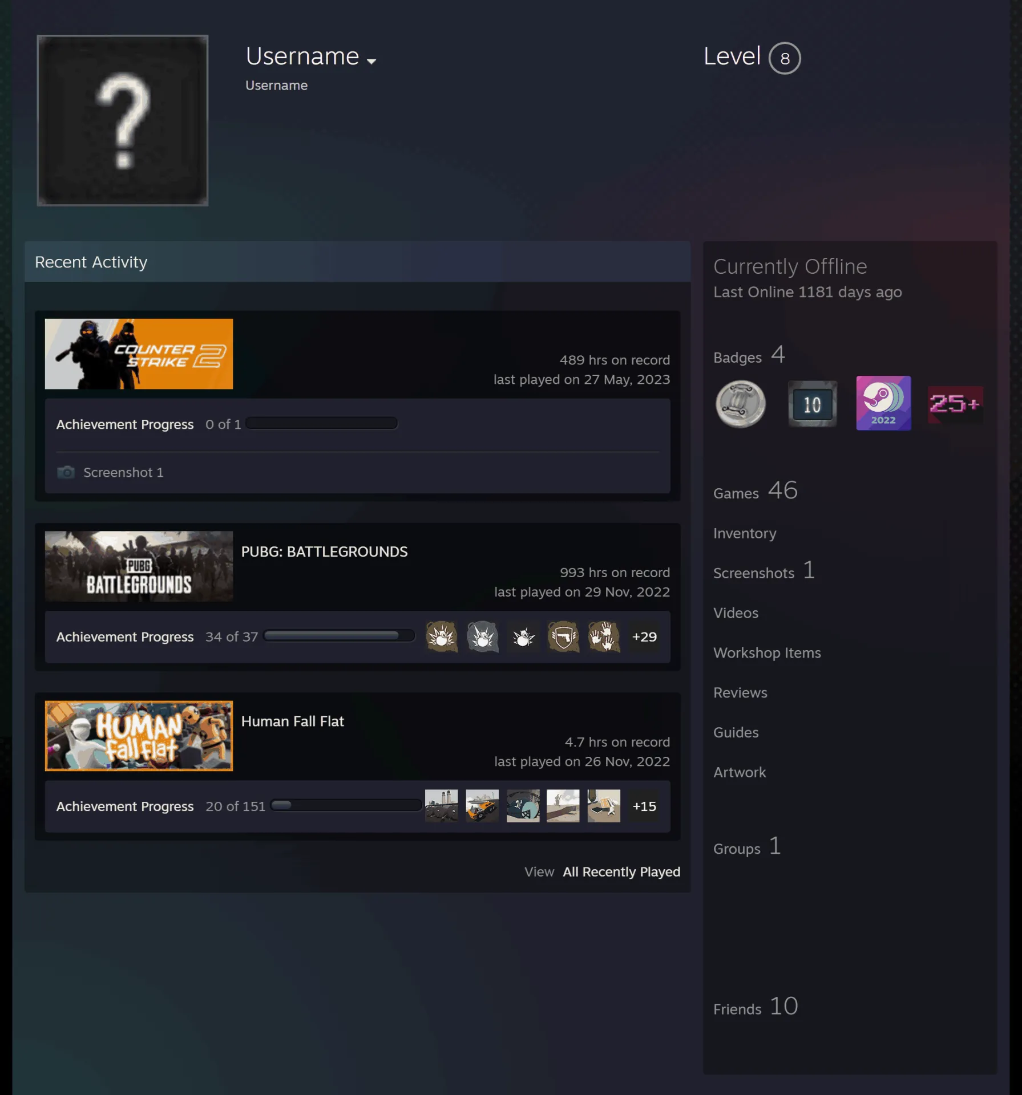Open the Groups 1 link
1022x1095 pixels.
[x=747, y=847]
